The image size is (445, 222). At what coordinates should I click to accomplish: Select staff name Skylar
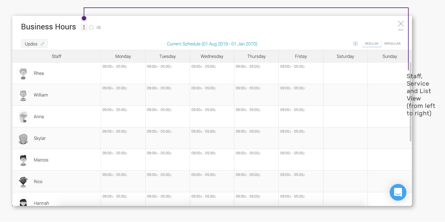pos(40,138)
